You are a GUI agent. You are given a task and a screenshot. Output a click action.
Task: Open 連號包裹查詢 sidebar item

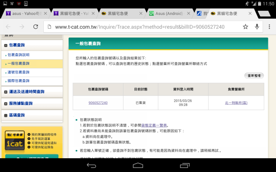(x=18, y=72)
